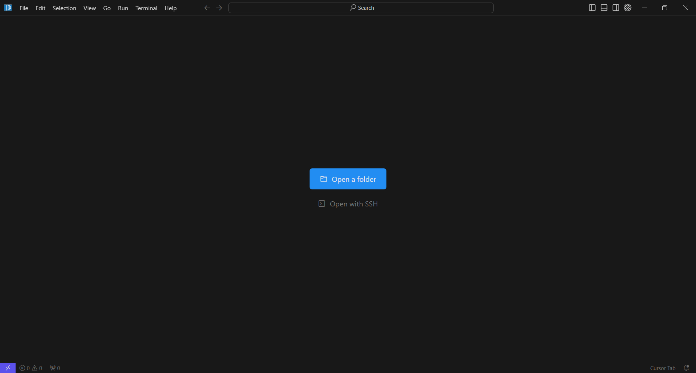The image size is (696, 373).
Task: Toggle the bottom panel layout
Action: point(604,8)
